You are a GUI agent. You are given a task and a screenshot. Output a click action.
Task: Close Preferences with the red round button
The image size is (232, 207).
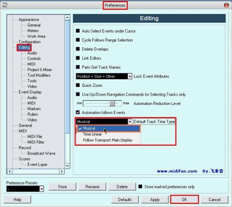coord(226,5)
